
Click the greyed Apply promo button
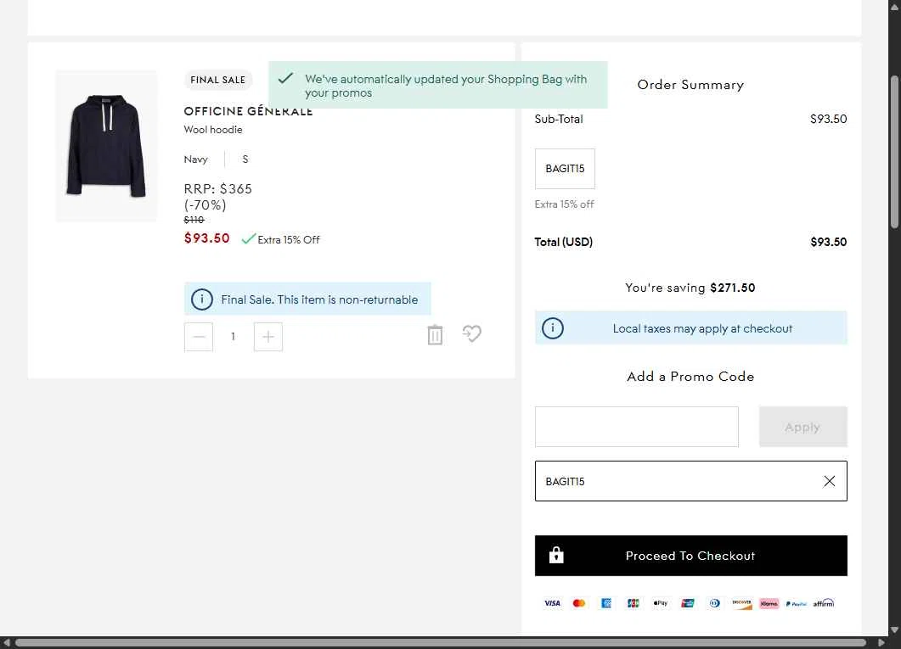coord(802,427)
